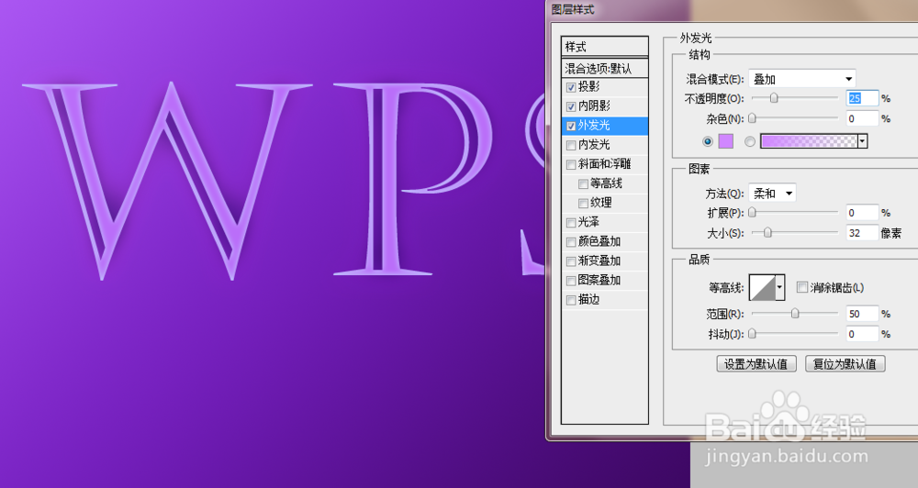Open the 混合模式 blend mode dropdown
Viewport: 918px width, 488px height.
pyautogui.click(x=802, y=78)
